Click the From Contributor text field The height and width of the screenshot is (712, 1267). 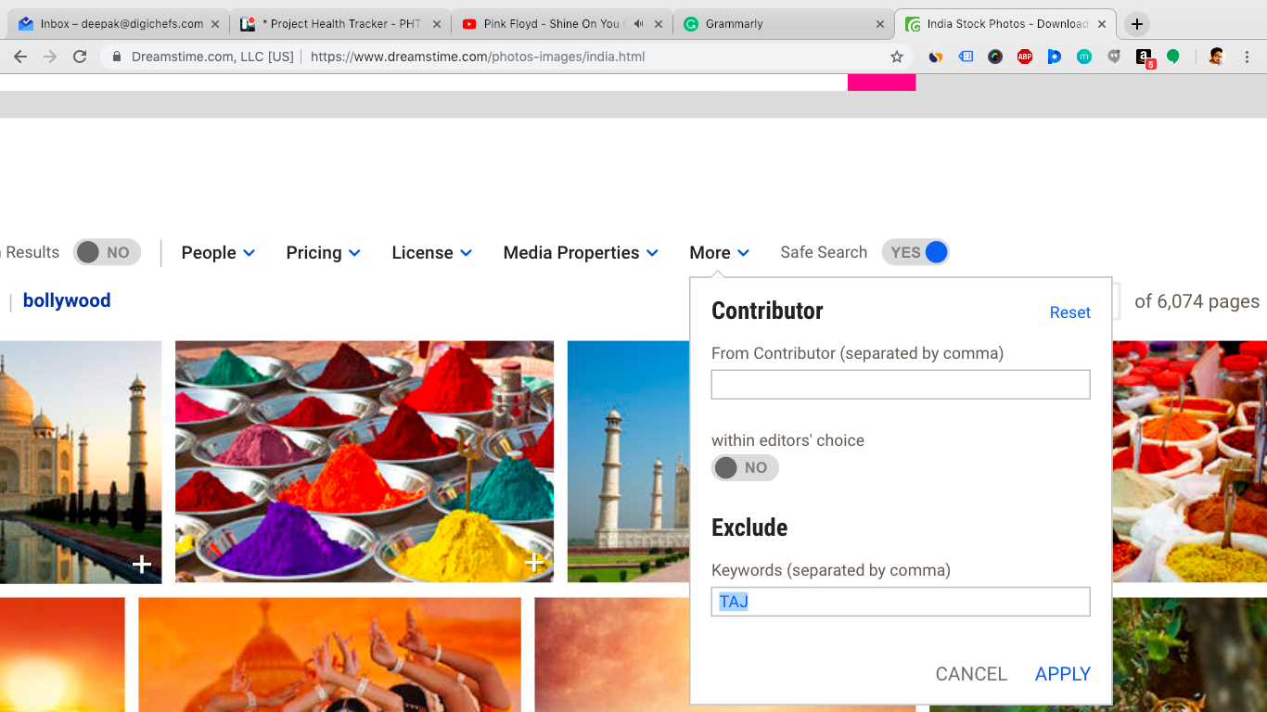coord(900,385)
